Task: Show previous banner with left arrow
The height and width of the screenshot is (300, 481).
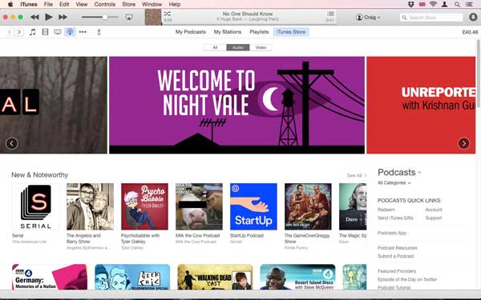Action: pos(12,143)
